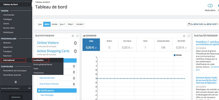Select the Cart Value KPI tile
The image size is (219, 100).
[127, 45]
